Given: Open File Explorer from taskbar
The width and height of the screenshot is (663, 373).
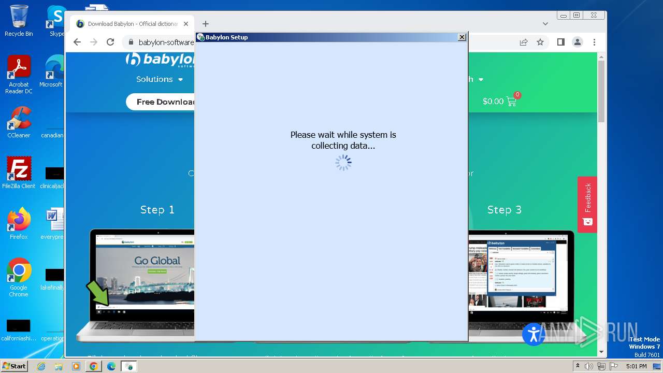Looking at the screenshot, I should tap(59, 366).
